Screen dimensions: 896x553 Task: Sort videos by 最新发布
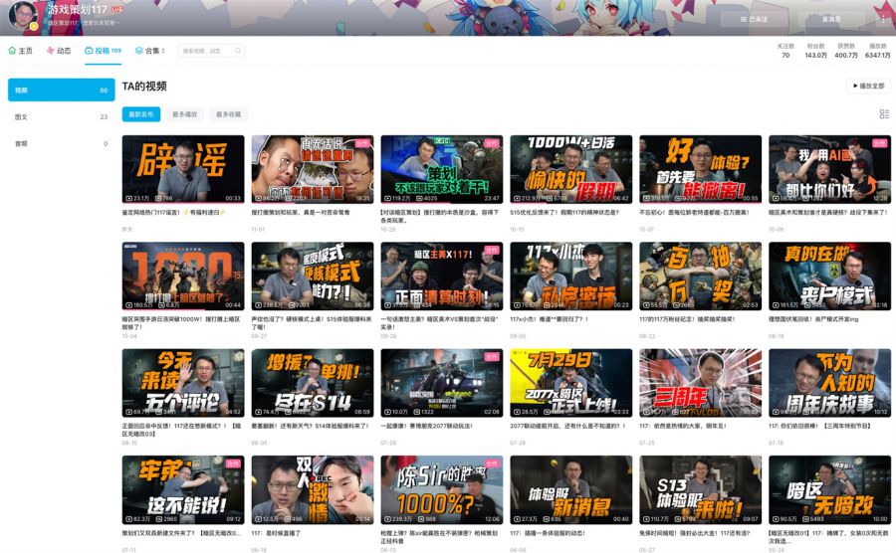(140, 114)
